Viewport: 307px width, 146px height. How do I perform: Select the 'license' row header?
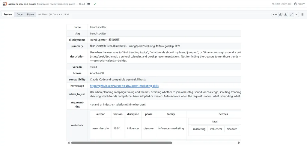tap(77, 73)
